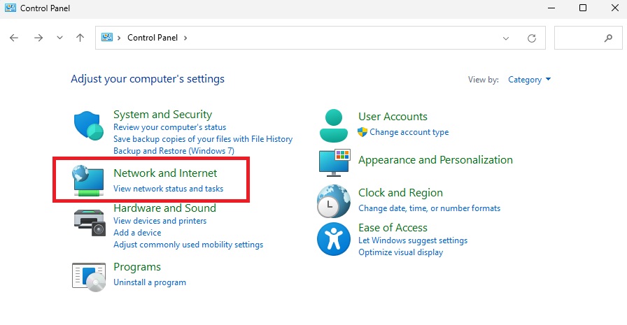The height and width of the screenshot is (325, 627).
Task: Navigate up one level with up arrow
Action: coord(80,38)
